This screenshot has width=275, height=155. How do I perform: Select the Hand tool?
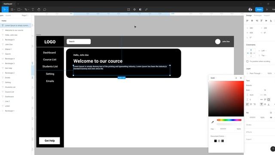click(39, 9)
